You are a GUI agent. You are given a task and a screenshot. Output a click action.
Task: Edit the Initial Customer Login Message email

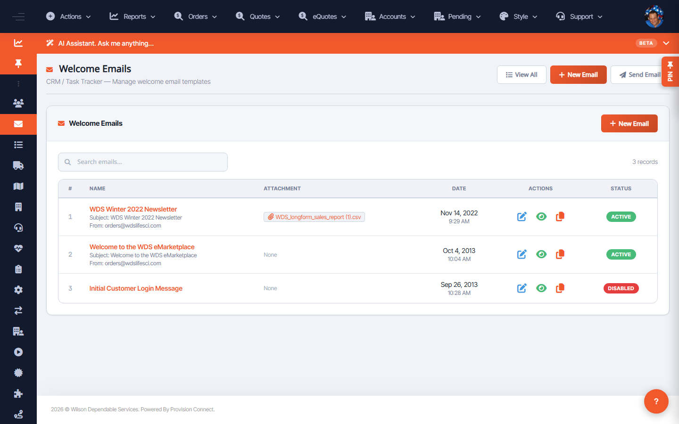tap(522, 288)
